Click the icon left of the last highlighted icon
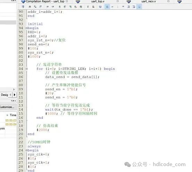The height and width of the screenshot is (172, 192). [134, 7]
